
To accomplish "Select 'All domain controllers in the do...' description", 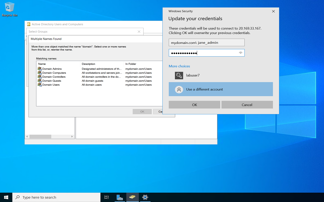I will (x=101, y=77).
